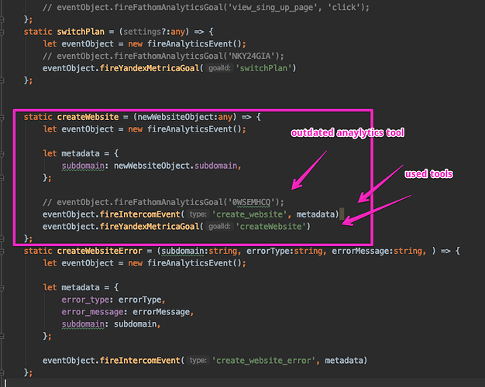This screenshot has width=485, height=387.
Task: Fold the metadata object inside createWebsite
Action: (x=2, y=153)
